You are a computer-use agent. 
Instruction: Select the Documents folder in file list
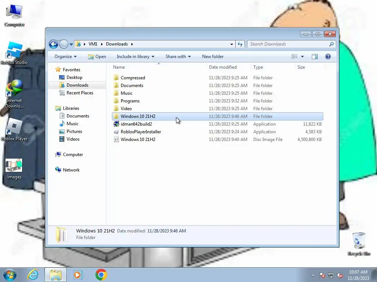pos(217,85)
